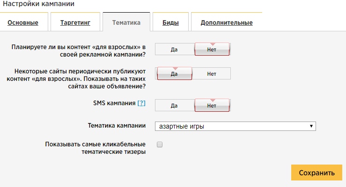Click the Сохранить button
This screenshot has height=187, width=346.
(x=317, y=173)
